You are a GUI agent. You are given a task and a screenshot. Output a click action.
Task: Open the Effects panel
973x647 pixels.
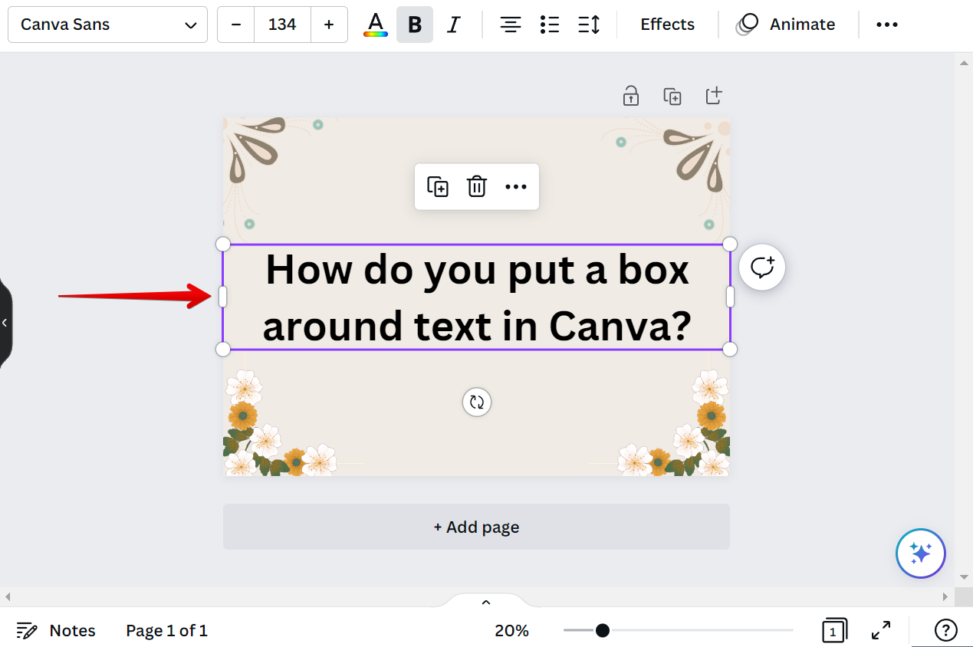click(666, 24)
